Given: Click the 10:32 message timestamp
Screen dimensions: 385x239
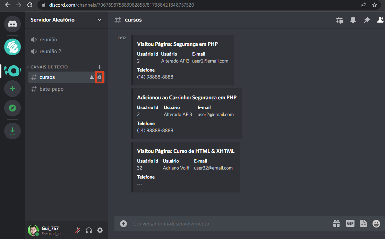Looking at the screenshot, I should pos(121,38).
